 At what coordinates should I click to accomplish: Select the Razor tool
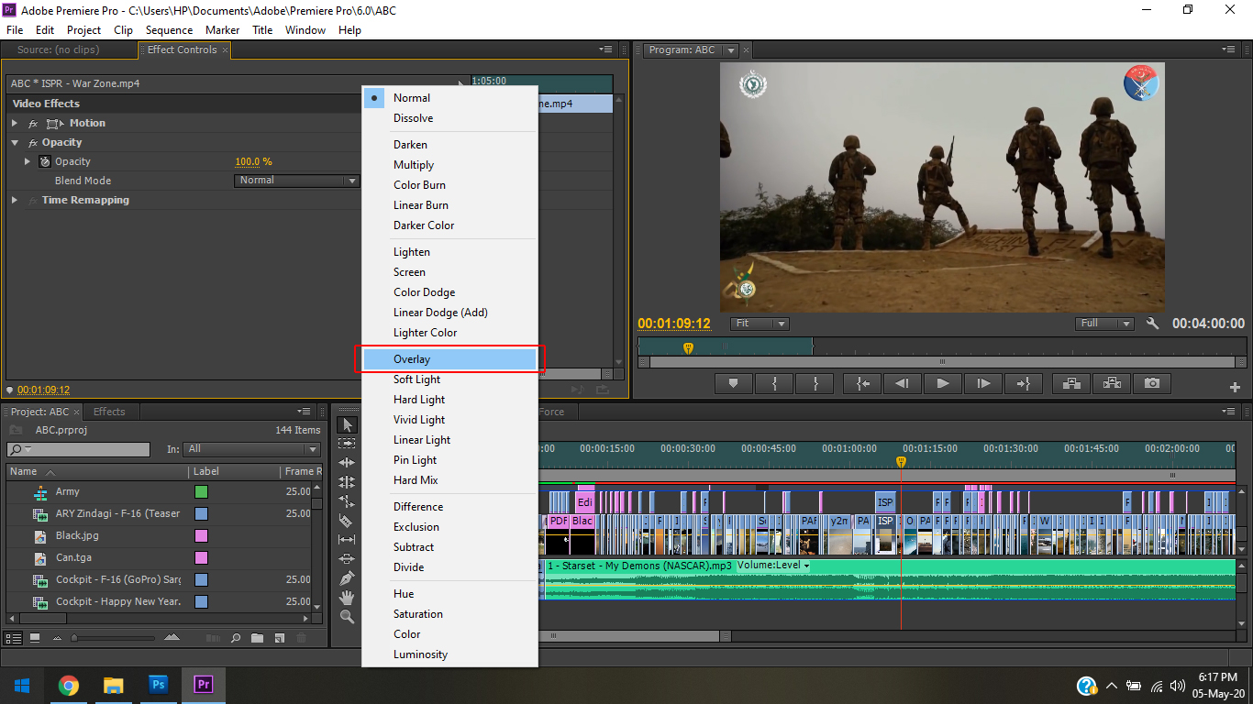click(x=347, y=521)
